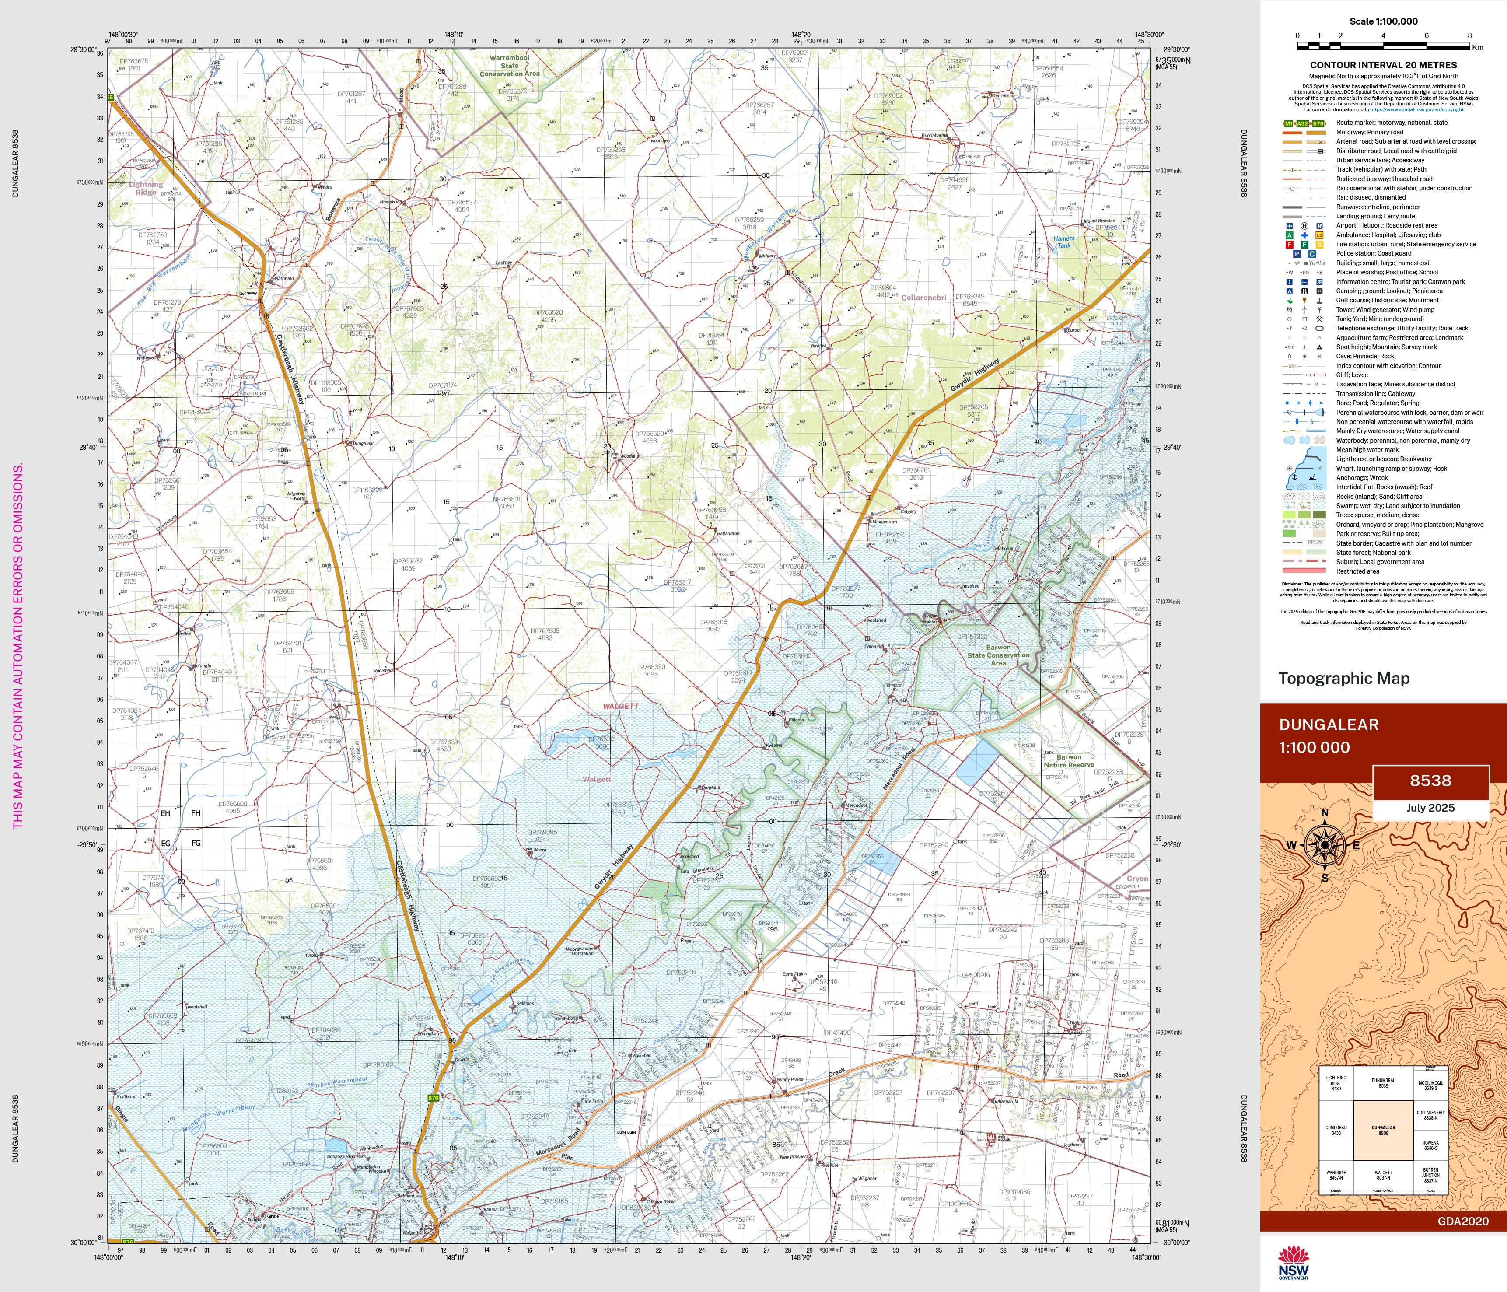Click the Airport symbol in the legend
Viewport: 1507px width, 1292px height.
click(x=1290, y=225)
